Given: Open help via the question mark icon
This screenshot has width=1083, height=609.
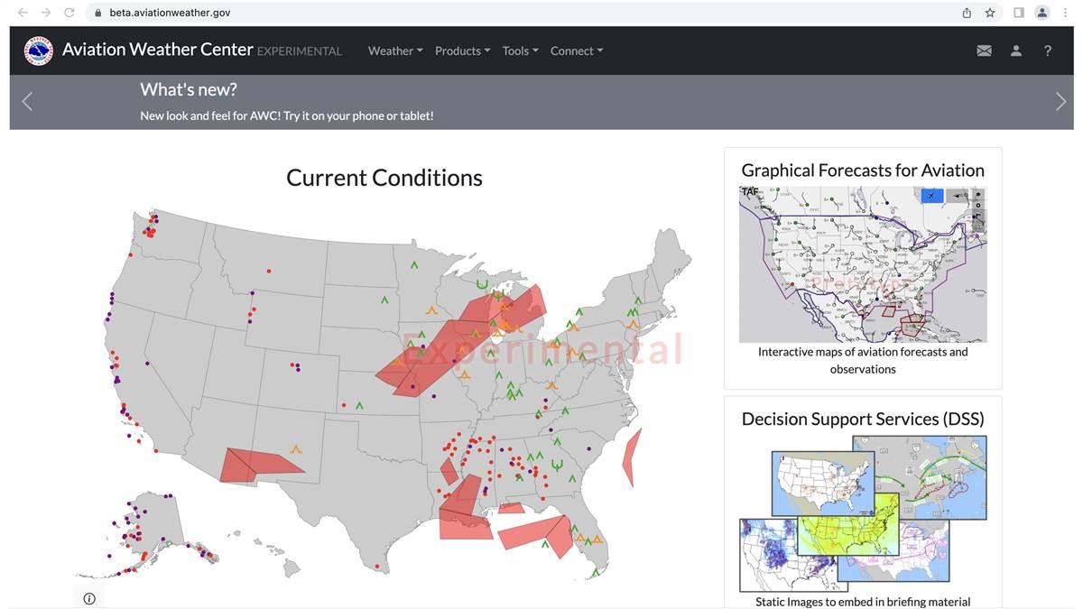Looking at the screenshot, I should pyautogui.click(x=1048, y=51).
